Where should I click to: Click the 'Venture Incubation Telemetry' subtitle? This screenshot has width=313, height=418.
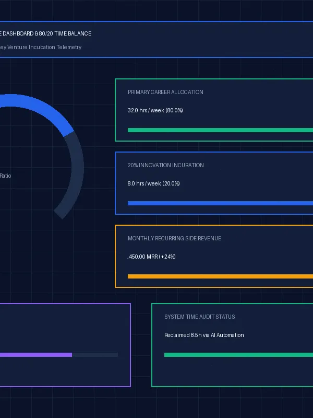click(44, 47)
